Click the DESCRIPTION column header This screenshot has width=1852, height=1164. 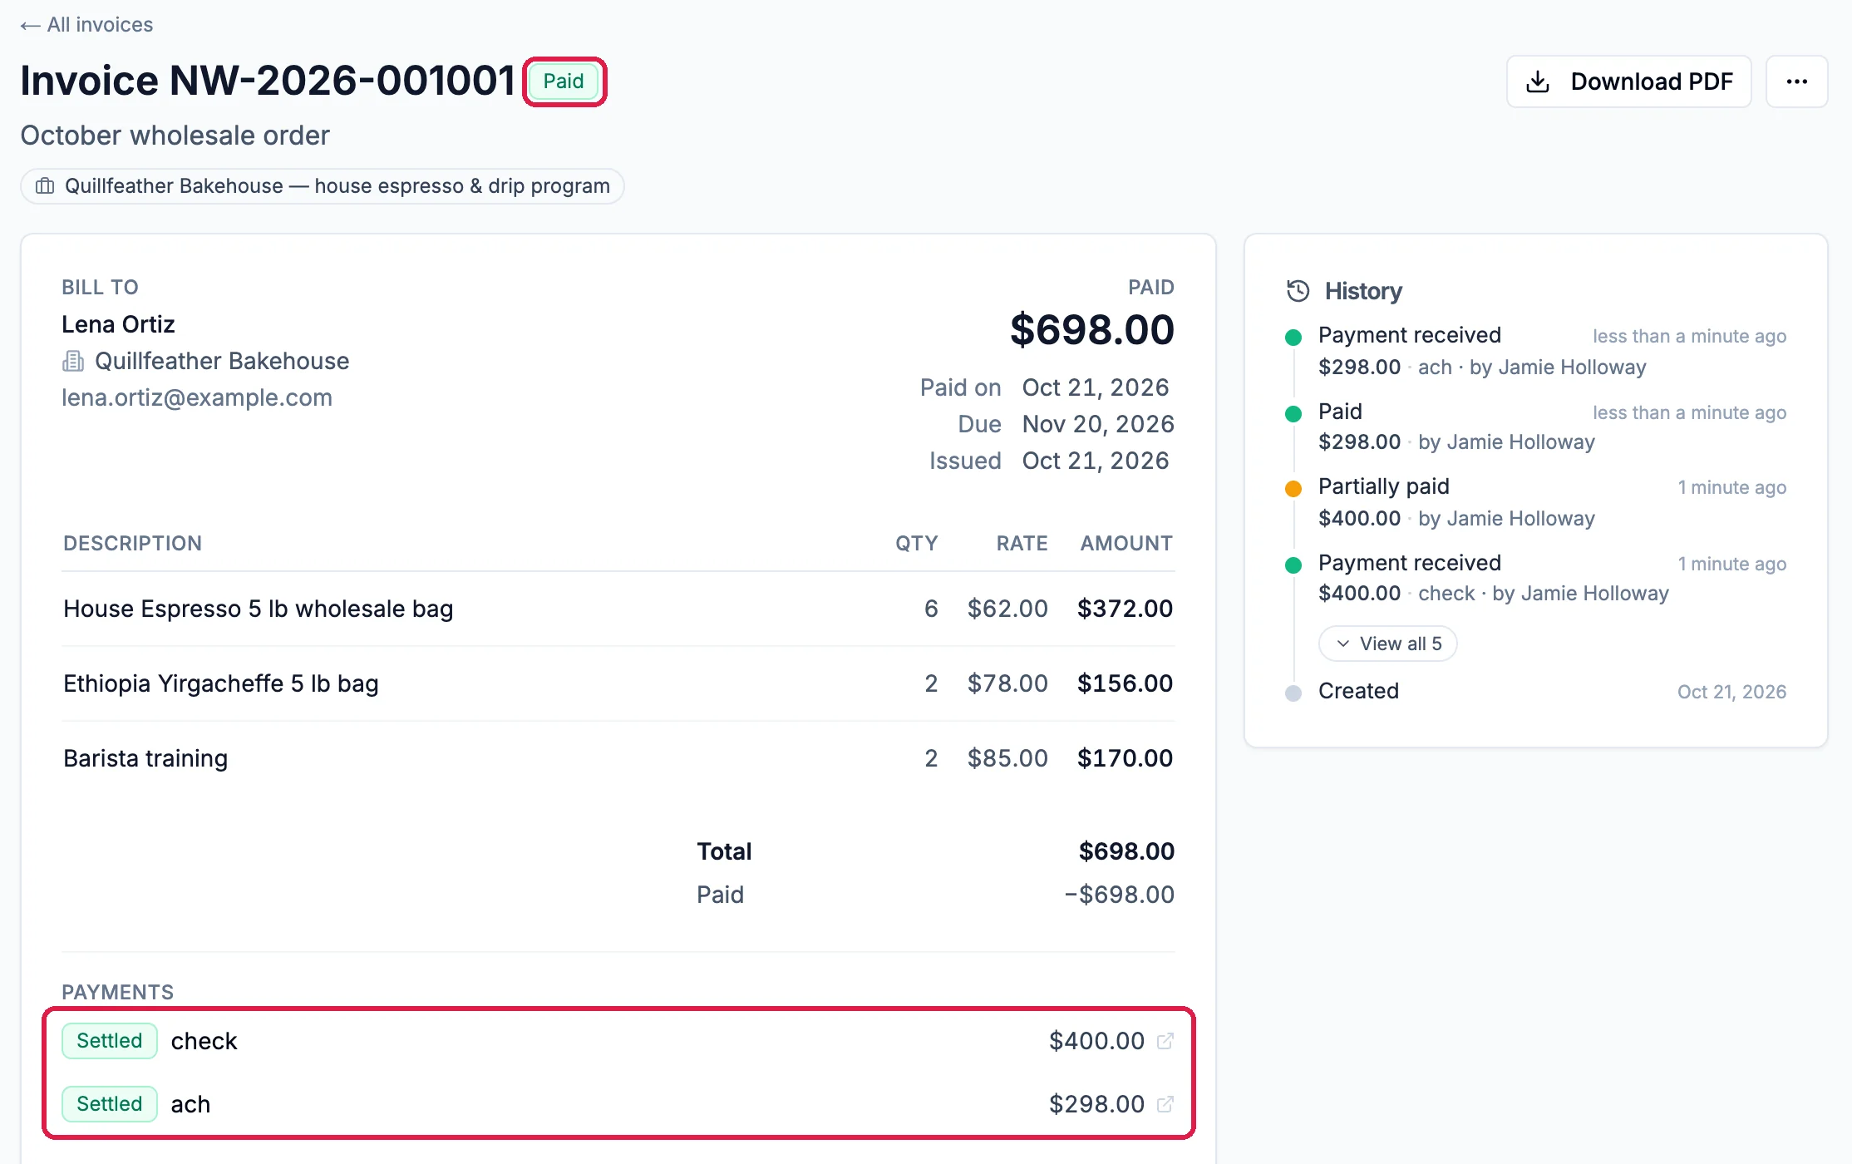pos(133,544)
